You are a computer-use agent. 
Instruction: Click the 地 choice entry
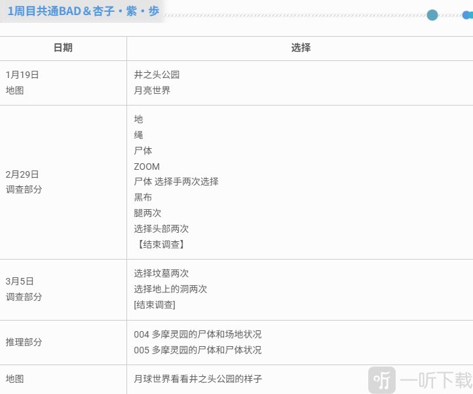pyautogui.click(x=138, y=119)
